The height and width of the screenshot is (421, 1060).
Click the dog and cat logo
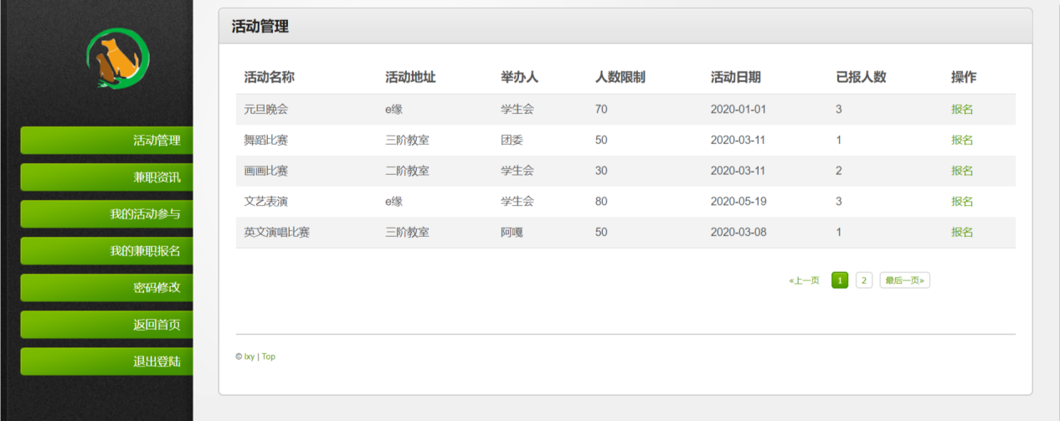click(x=117, y=59)
